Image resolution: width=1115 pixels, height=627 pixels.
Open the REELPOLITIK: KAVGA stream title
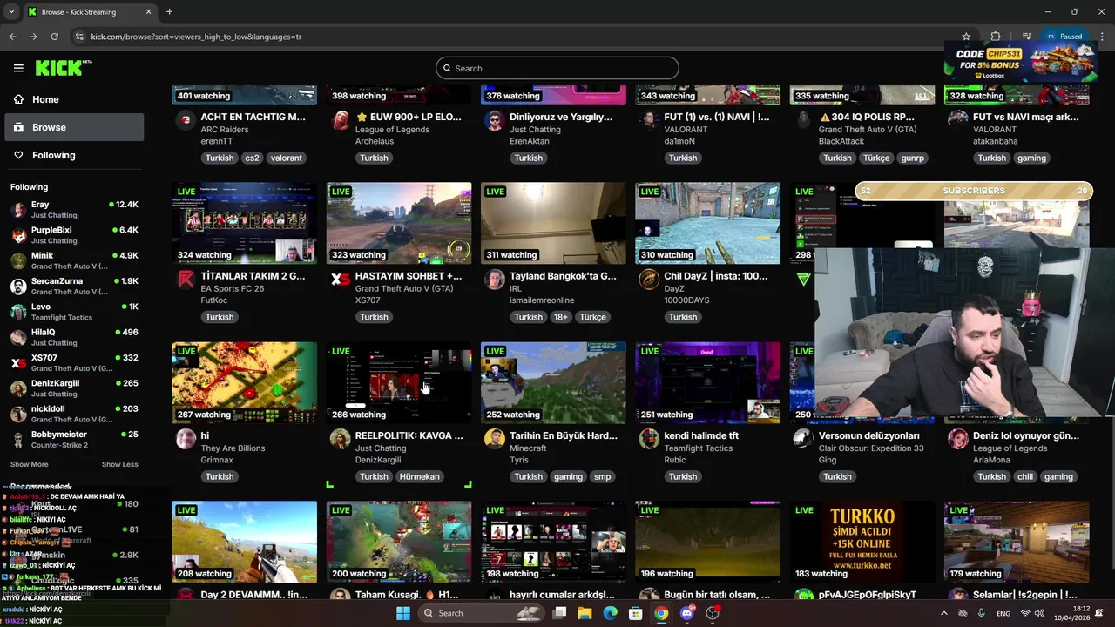pos(409,435)
